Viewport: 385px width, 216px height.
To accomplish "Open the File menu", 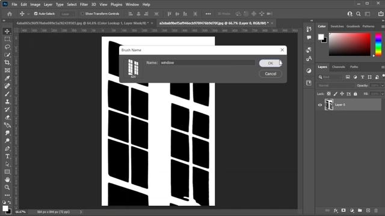I will (x=14, y=4).
